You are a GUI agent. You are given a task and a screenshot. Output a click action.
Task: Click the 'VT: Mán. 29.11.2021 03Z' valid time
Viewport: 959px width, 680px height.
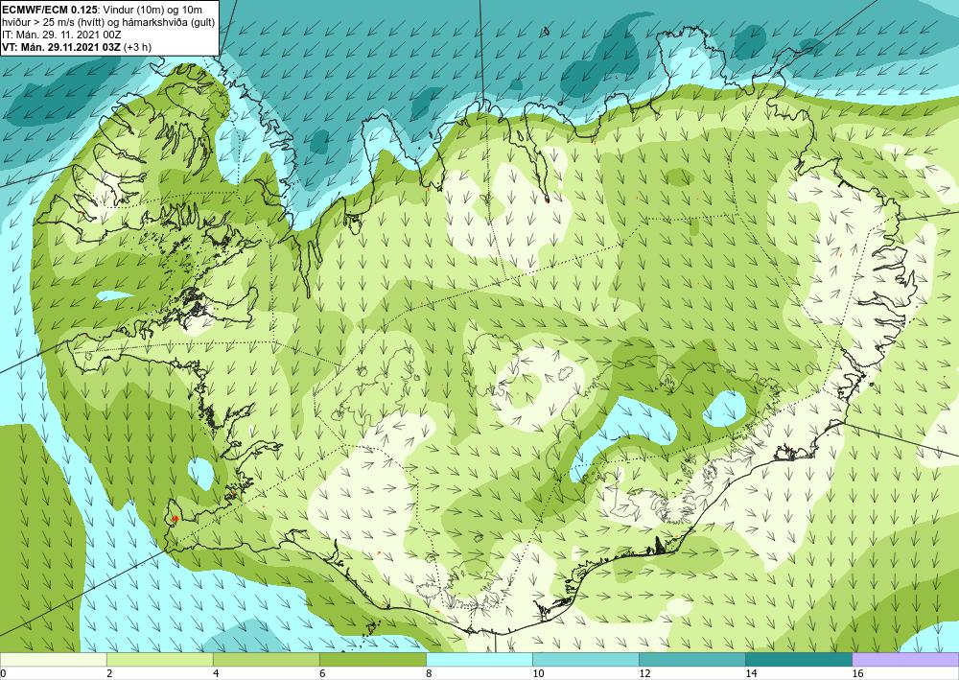(61, 47)
